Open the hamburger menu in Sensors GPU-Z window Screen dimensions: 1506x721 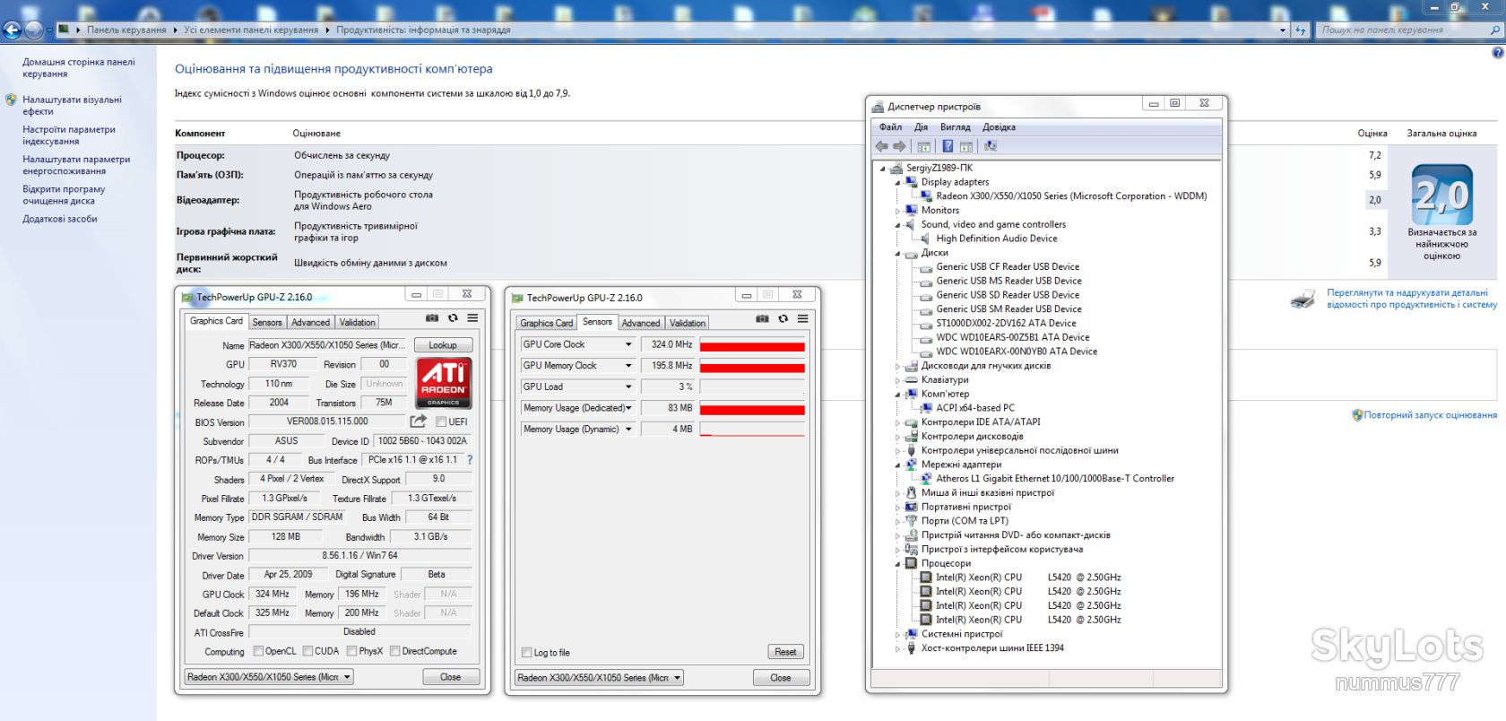802,319
